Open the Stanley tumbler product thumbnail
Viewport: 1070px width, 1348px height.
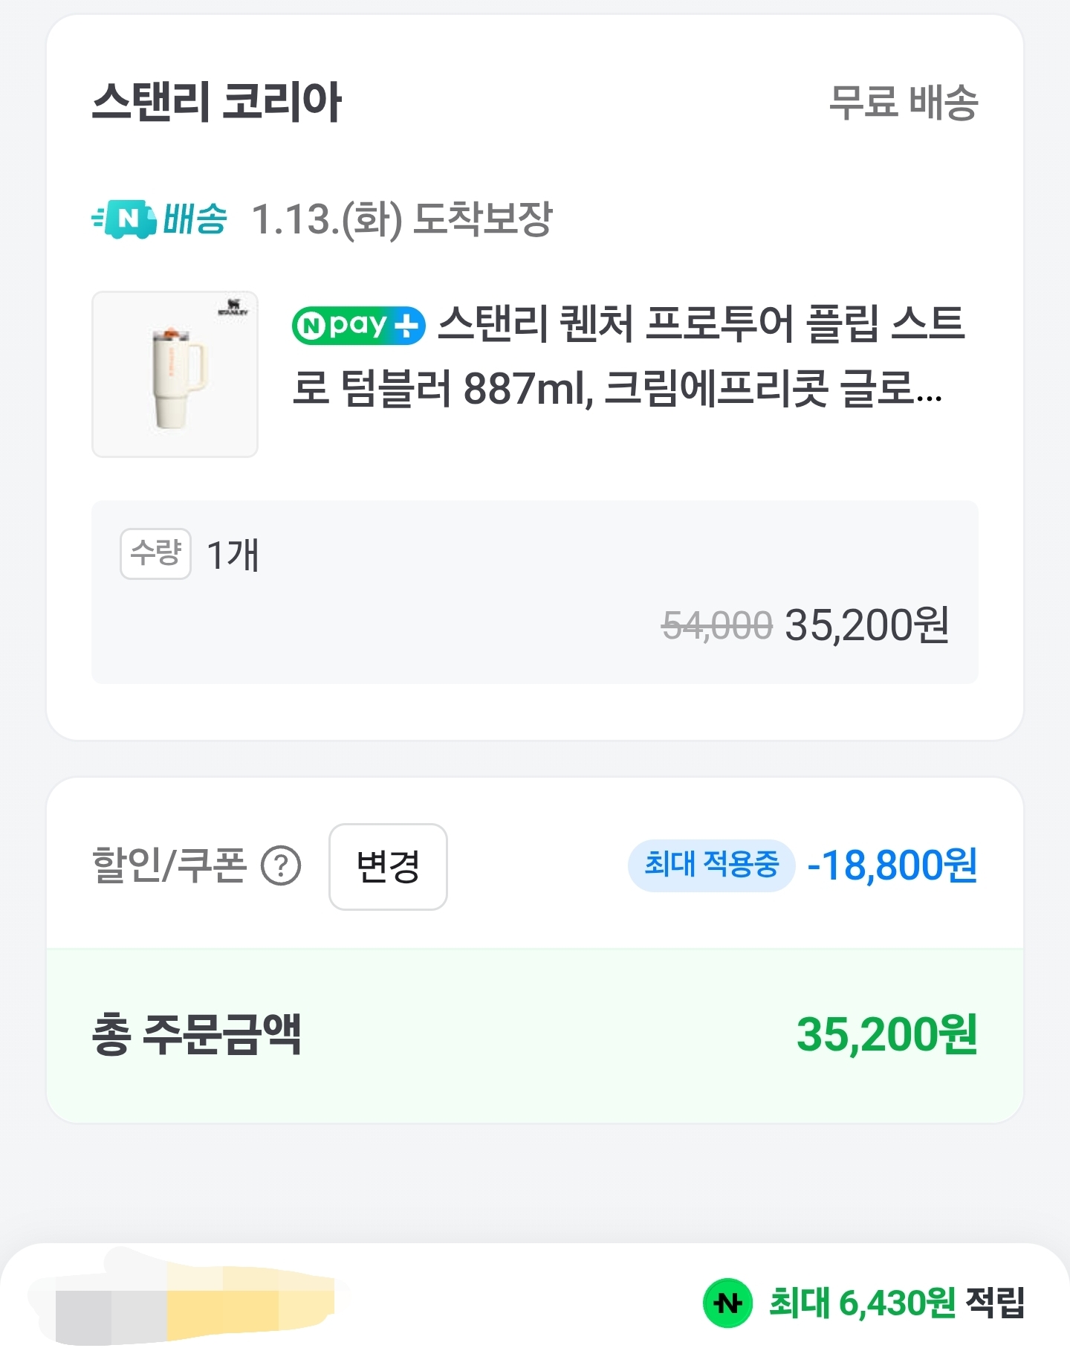175,374
